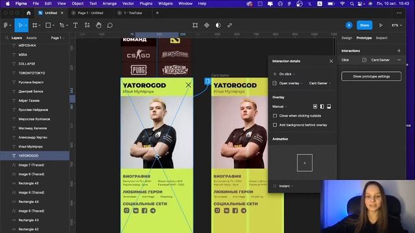415x233 pixels.
Task: Click the Create link toolbar icon
Action: [230, 25]
